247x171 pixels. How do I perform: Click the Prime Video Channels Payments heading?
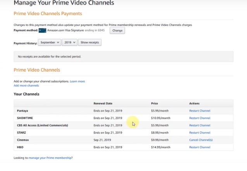48,14
